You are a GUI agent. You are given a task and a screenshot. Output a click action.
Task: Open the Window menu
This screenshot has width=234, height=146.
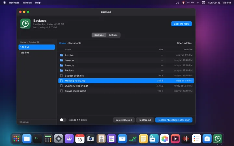(27, 3)
